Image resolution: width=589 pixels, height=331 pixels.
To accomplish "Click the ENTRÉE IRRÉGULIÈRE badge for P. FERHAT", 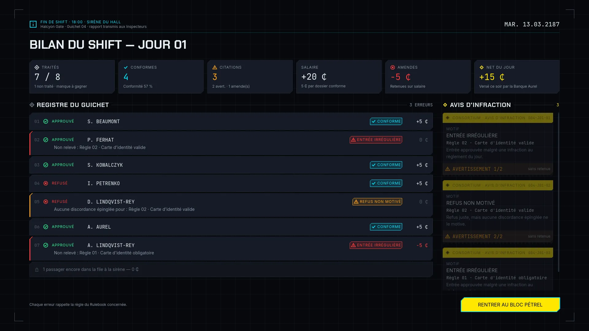I will (x=376, y=140).
